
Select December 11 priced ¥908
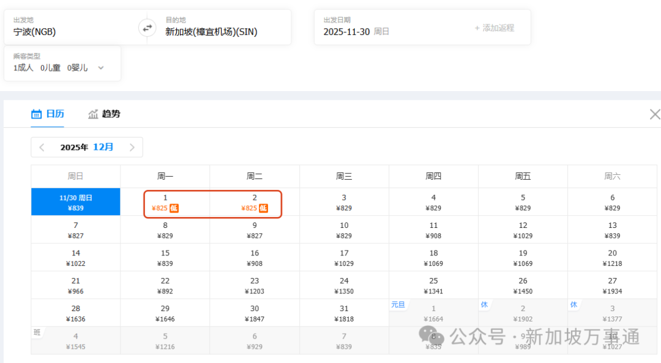[x=433, y=230]
